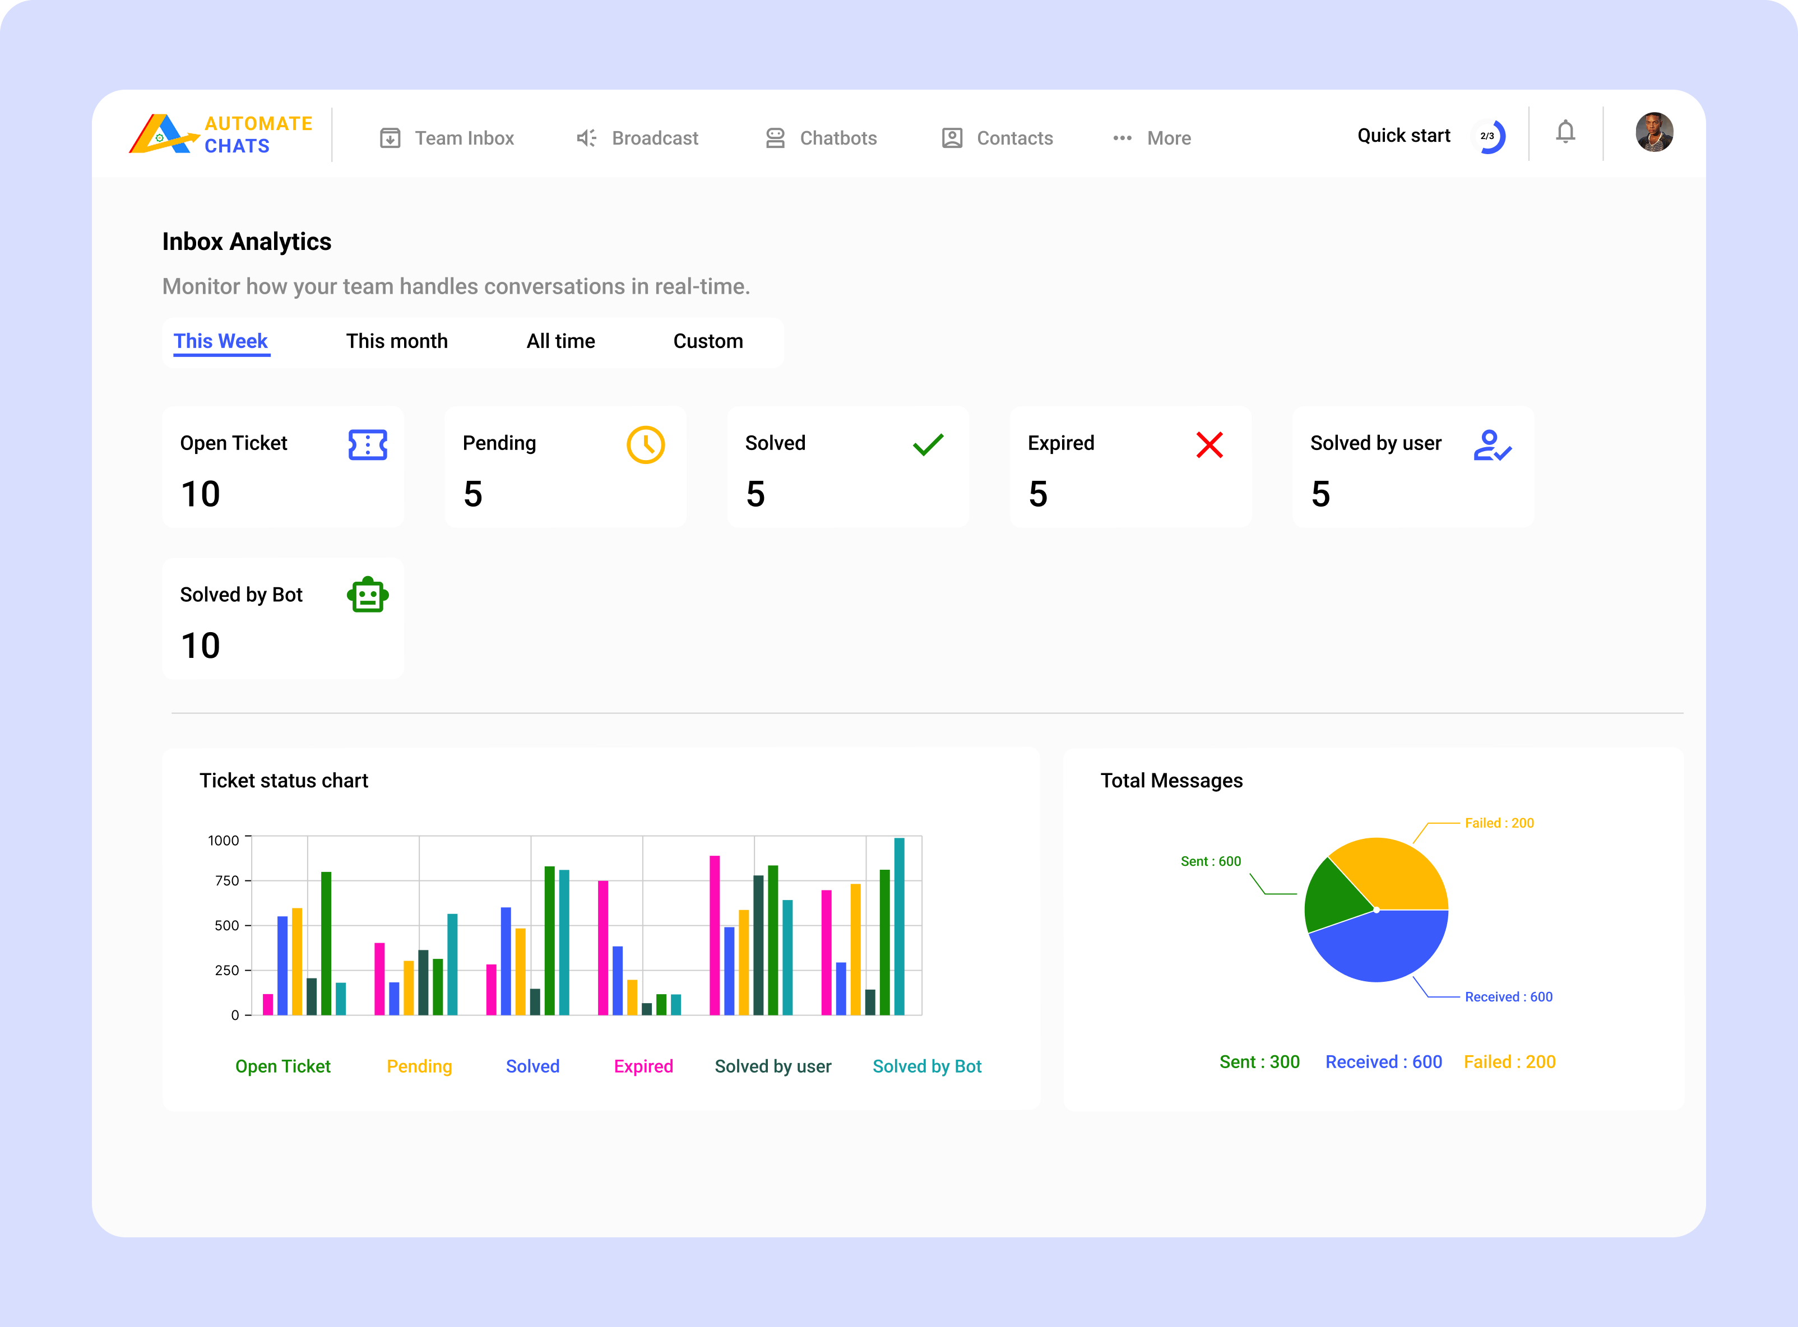Image resolution: width=1798 pixels, height=1327 pixels.
Task: Click the checkmark icon on the Solved card
Action: [929, 444]
